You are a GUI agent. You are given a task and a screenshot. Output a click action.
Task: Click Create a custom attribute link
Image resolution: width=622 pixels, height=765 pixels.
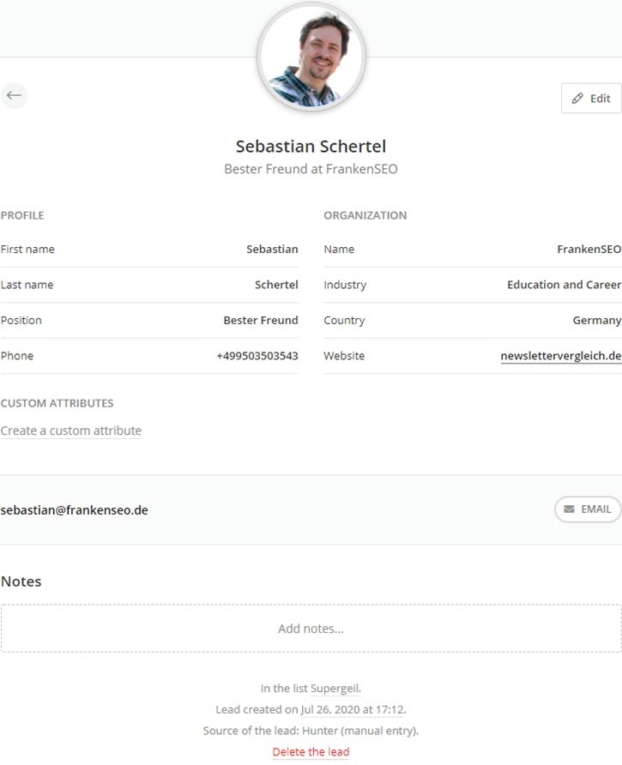click(x=71, y=431)
